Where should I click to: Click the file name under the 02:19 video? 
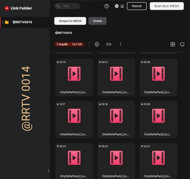74,92
